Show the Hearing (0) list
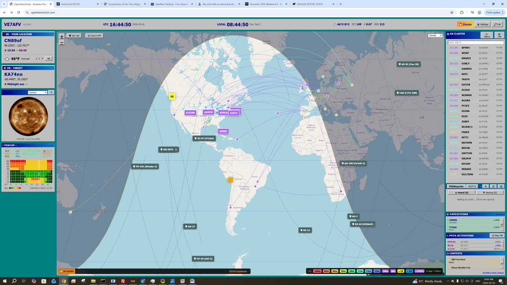 point(490,193)
